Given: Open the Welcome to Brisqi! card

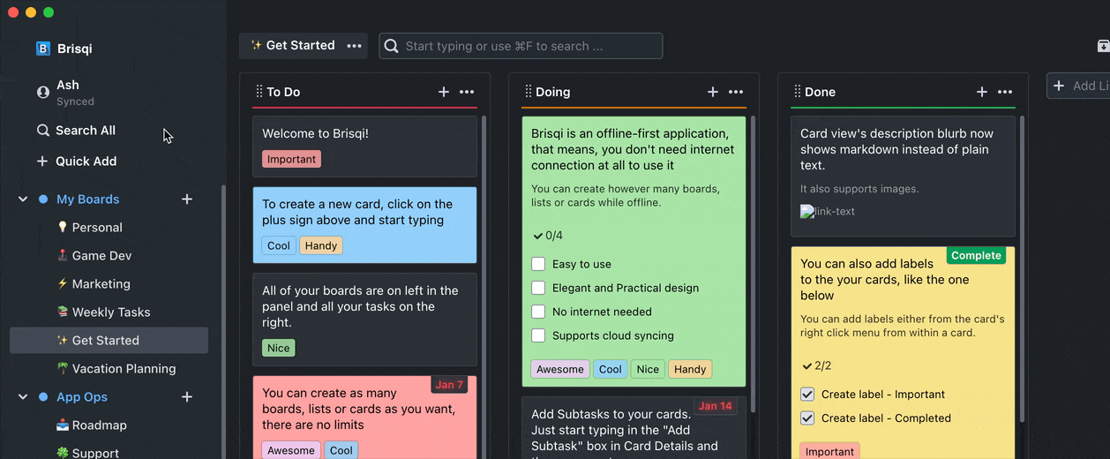Looking at the screenshot, I should (364, 147).
